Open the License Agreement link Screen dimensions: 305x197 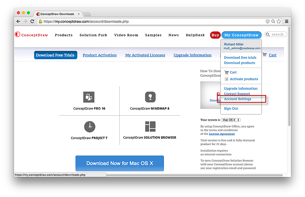click(222, 134)
